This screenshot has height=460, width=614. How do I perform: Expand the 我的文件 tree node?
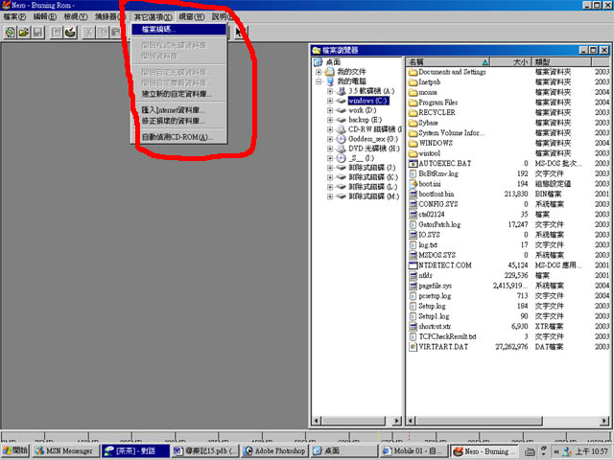319,72
